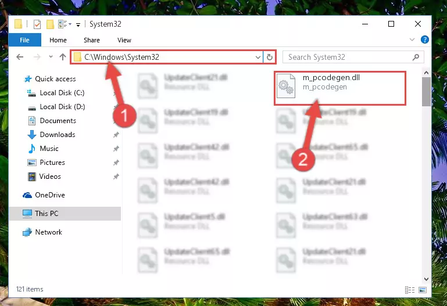Viewport: 447px width, 306px height.
Task: Click the folder icon in address bar
Action: pos(77,57)
